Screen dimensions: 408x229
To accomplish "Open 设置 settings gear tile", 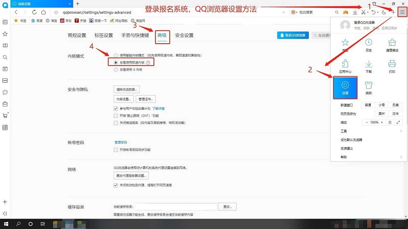I will point(345,88).
